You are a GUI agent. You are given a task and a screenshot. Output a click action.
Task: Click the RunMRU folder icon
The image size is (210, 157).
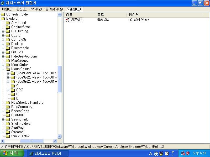coord(8,115)
